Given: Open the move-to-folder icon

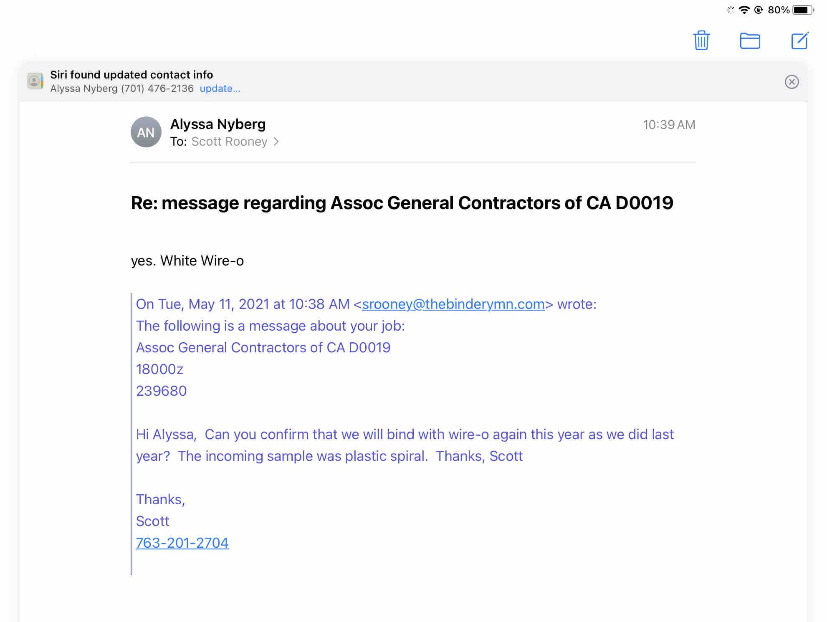Looking at the screenshot, I should click(750, 41).
